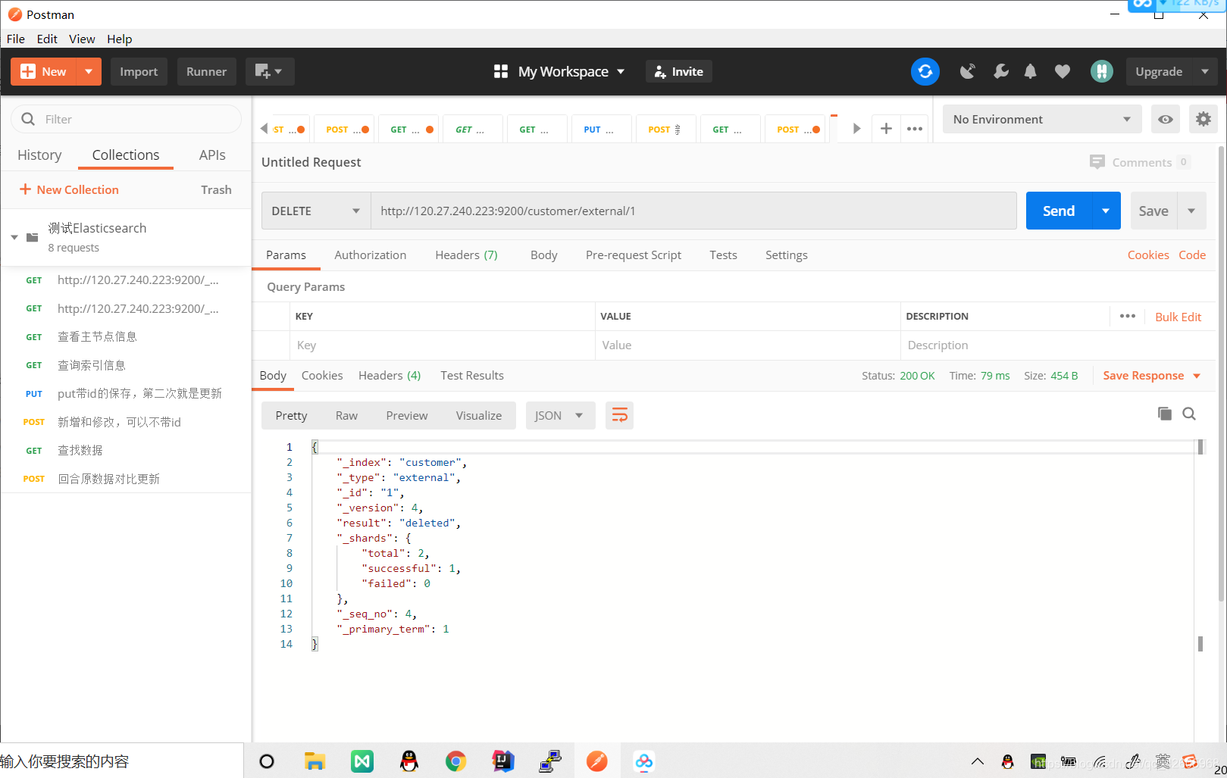This screenshot has height=778, width=1227.
Task: Copy response body to clipboard
Action: [x=1165, y=414]
